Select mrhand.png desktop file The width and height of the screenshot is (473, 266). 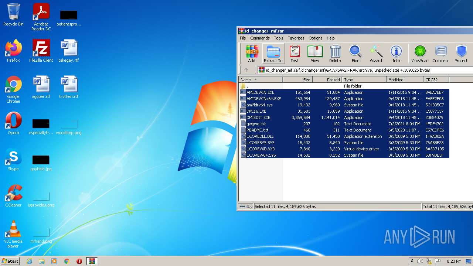(x=41, y=235)
